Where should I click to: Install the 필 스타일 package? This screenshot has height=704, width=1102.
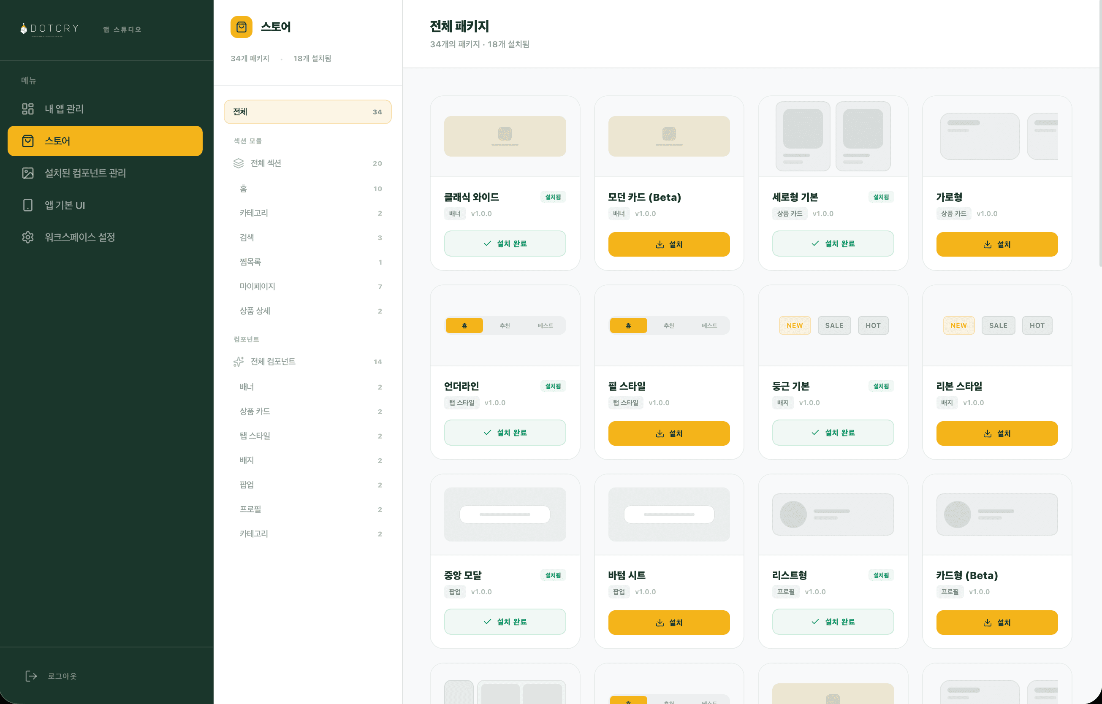669,433
